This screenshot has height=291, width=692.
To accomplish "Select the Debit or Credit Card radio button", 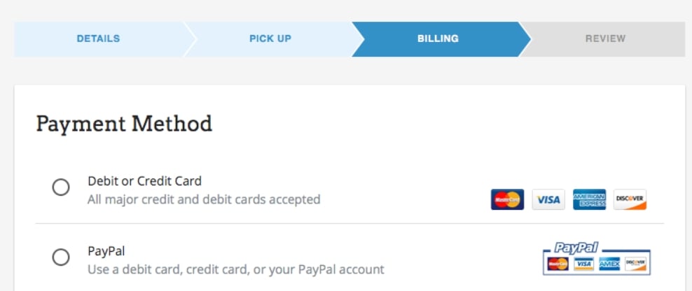I will 61,187.
